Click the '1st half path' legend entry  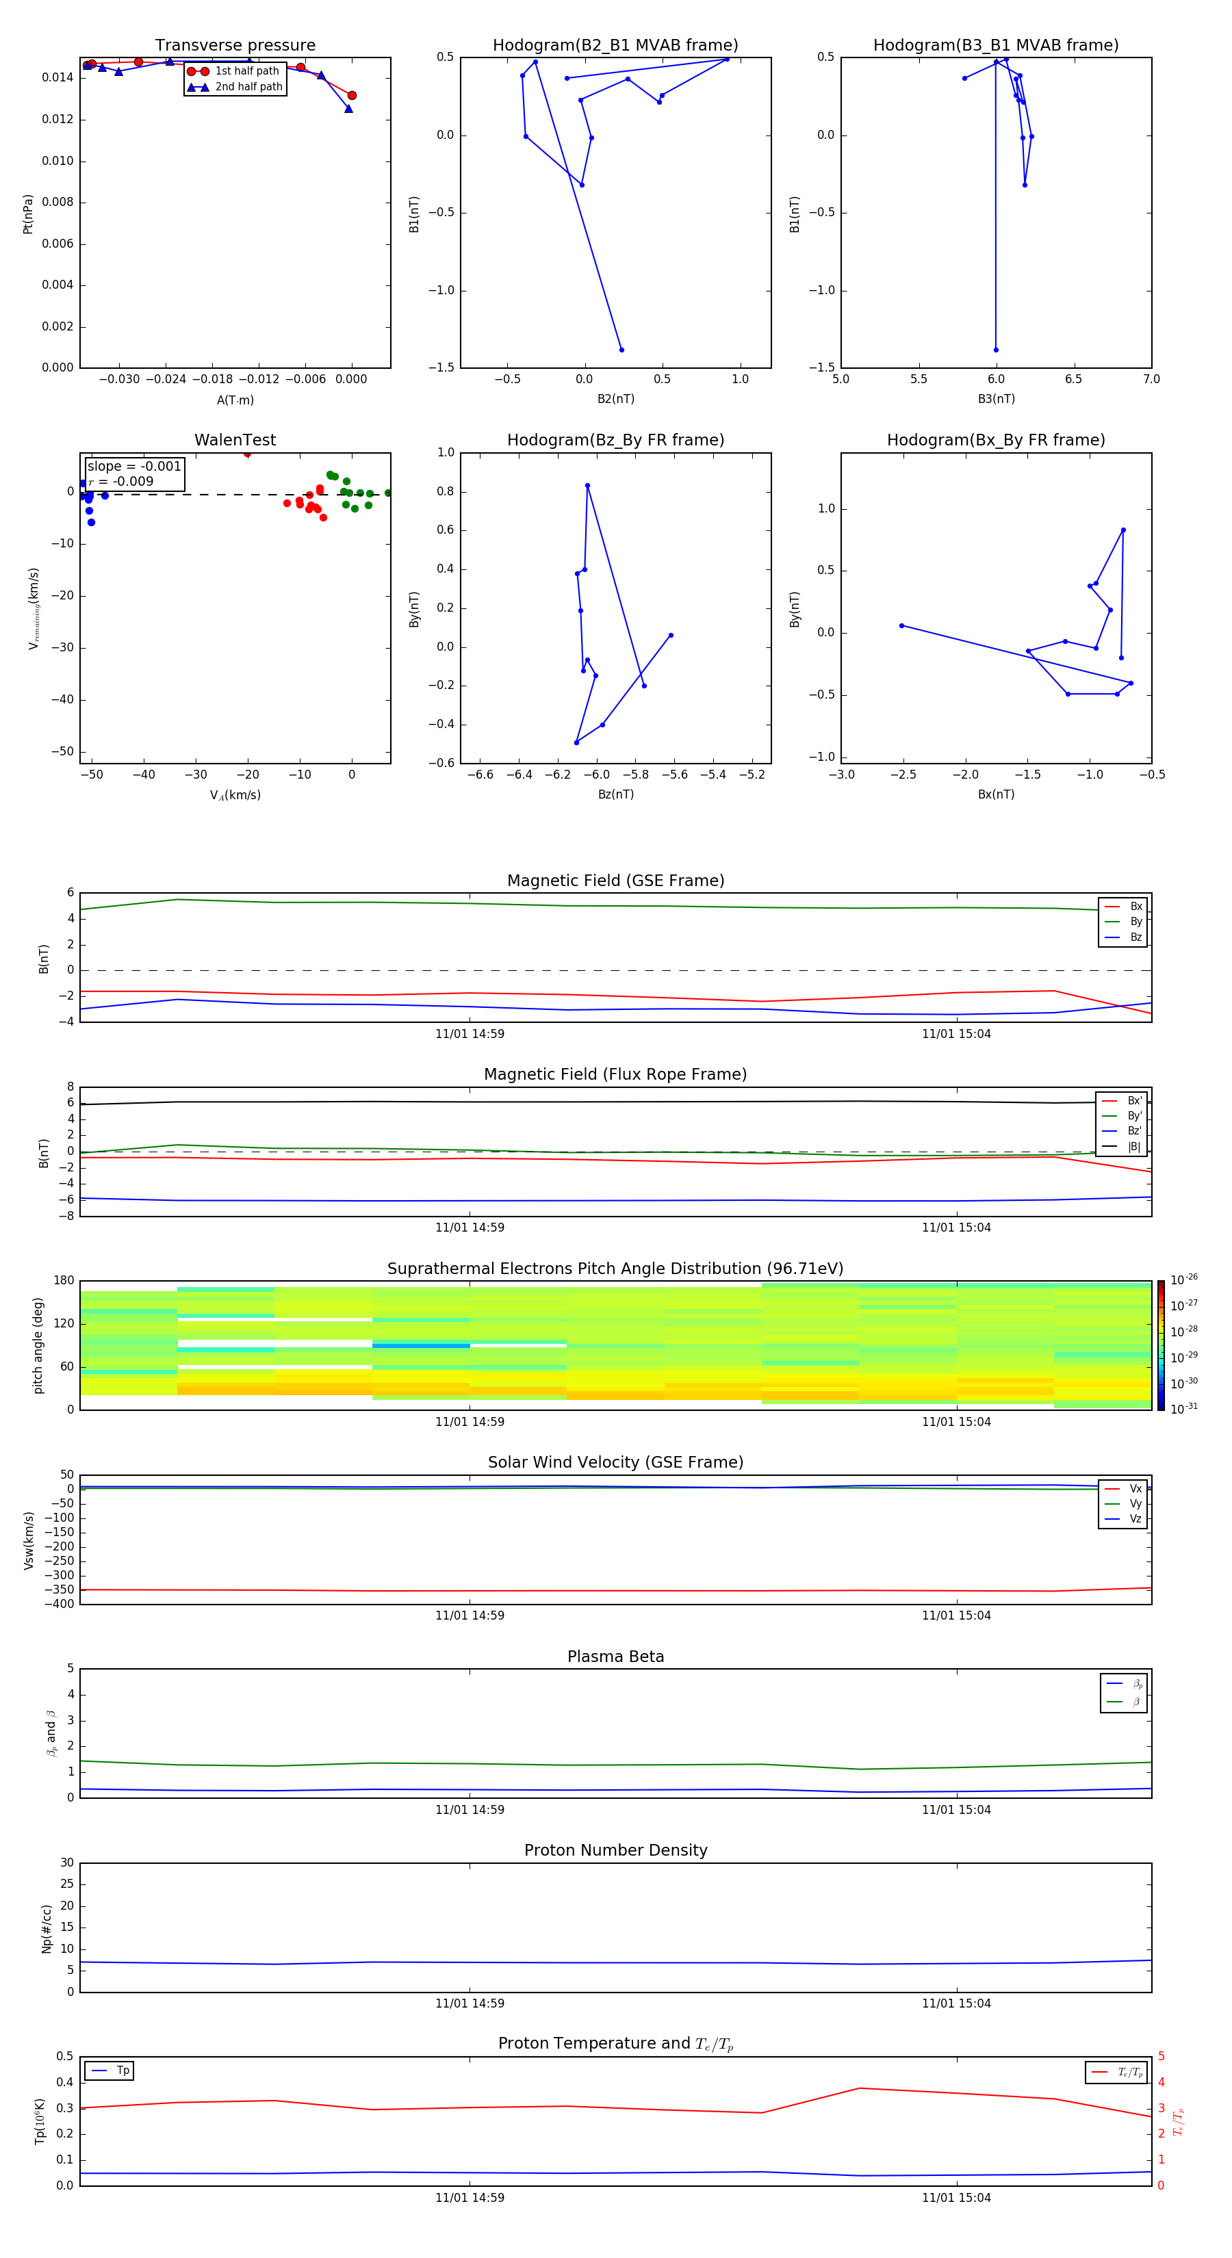click(233, 71)
